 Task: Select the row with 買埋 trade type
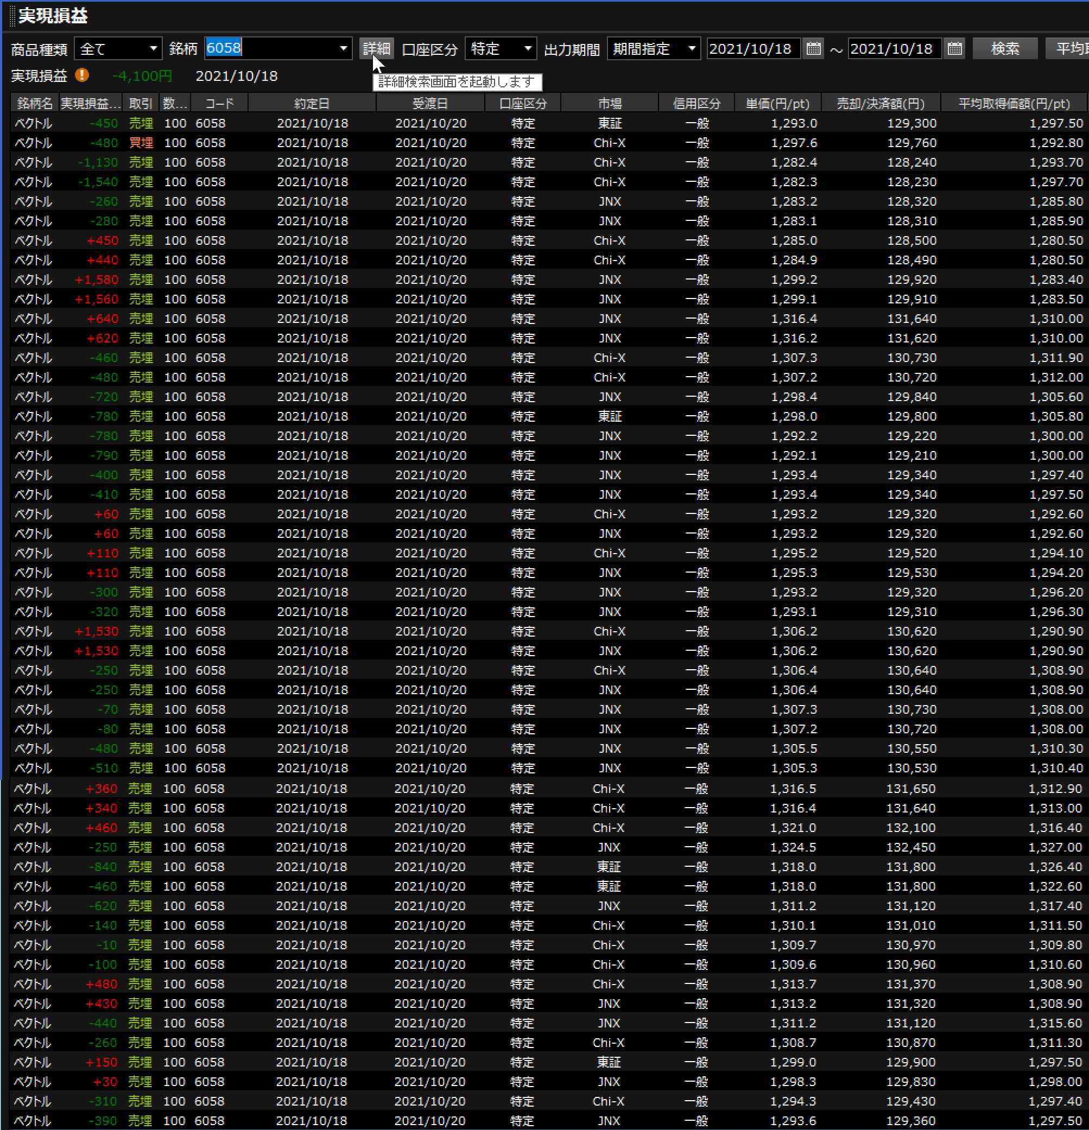coord(141,142)
